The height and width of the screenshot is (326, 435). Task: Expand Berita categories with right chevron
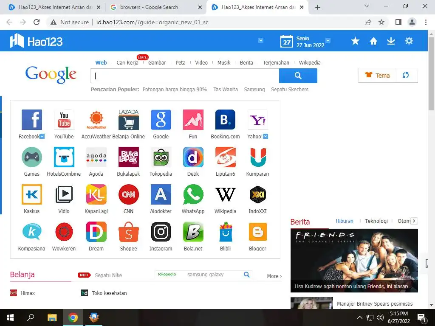[x=414, y=221]
